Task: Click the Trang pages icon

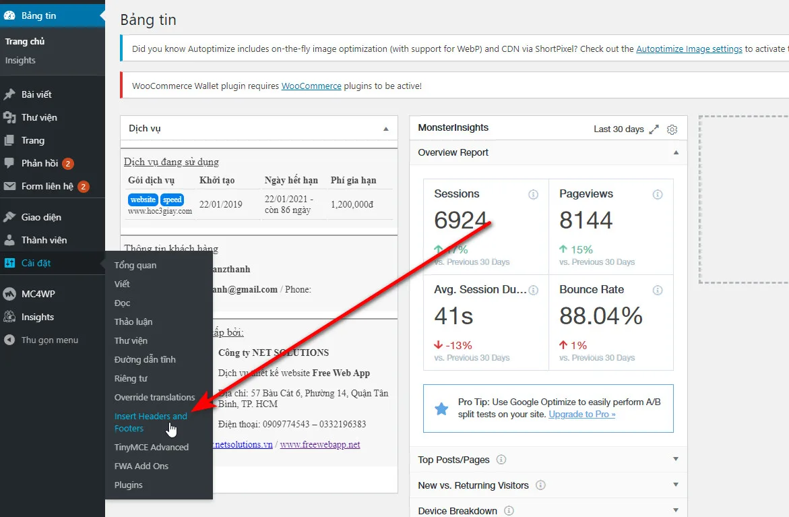Action: tap(9, 140)
